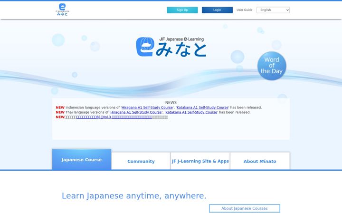Open the User Guide link

[244, 10]
